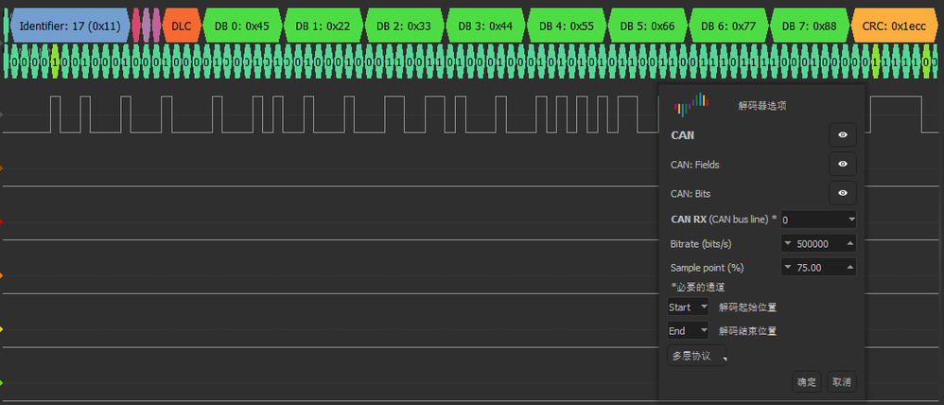Open the Start decode position dropdown
The image size is (944, 405).
[x=688, y=307]
